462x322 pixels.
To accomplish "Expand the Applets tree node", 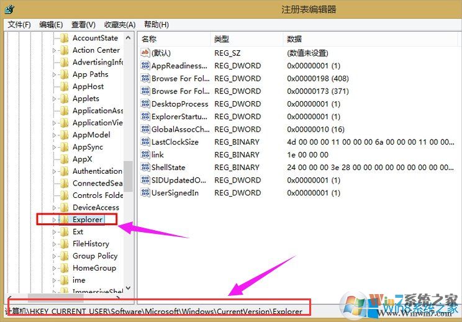I will [x=54, y=99].
